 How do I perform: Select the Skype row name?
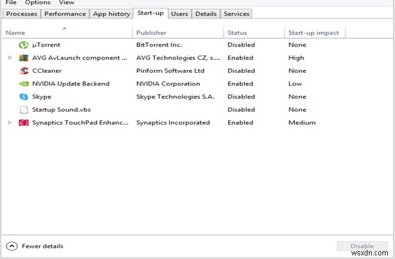tap(42, 97)
